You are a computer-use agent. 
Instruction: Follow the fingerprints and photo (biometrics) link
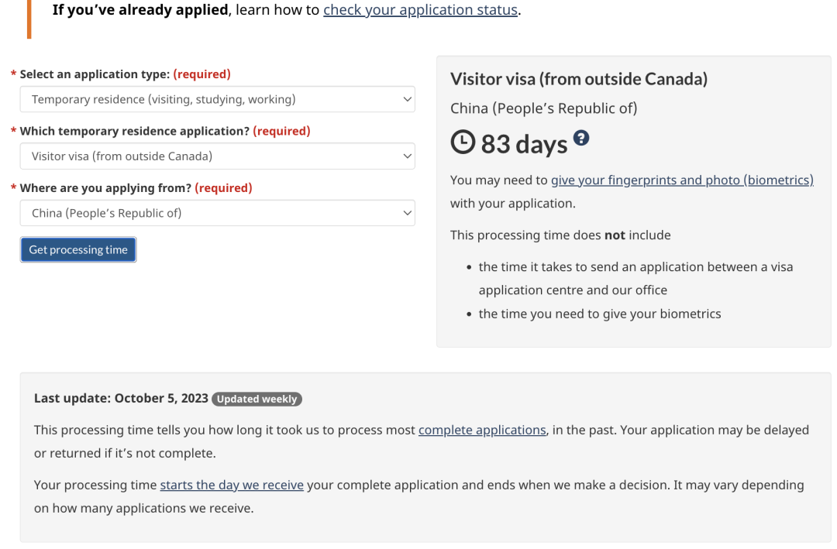(682, 180)
